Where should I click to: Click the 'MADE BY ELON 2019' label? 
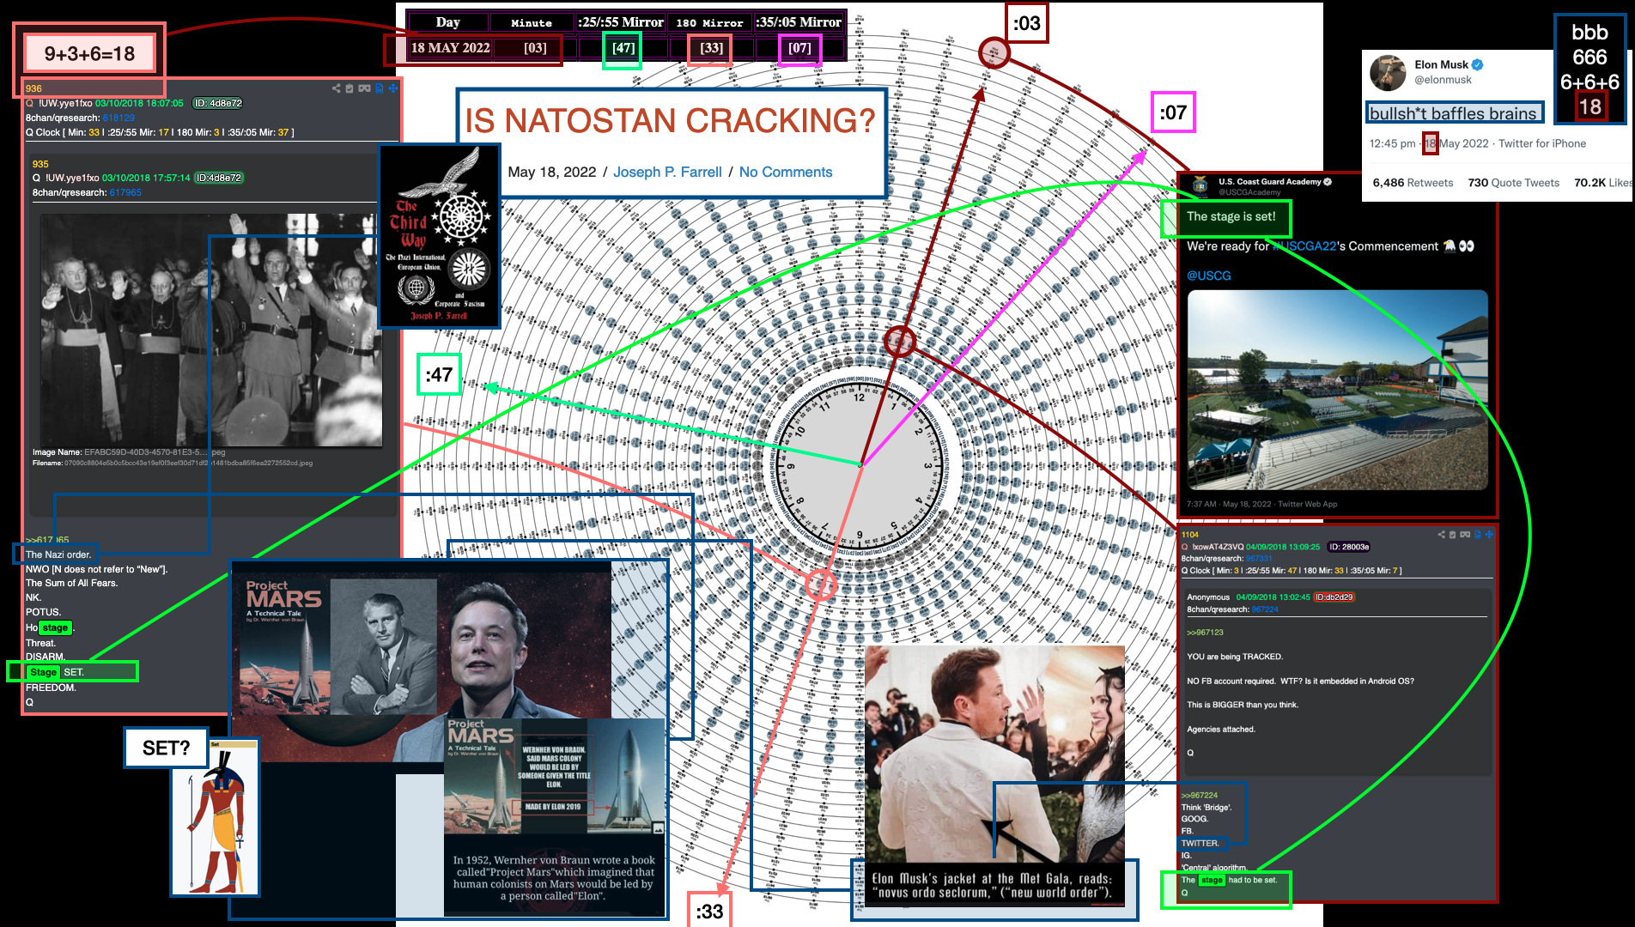[553, 807]
